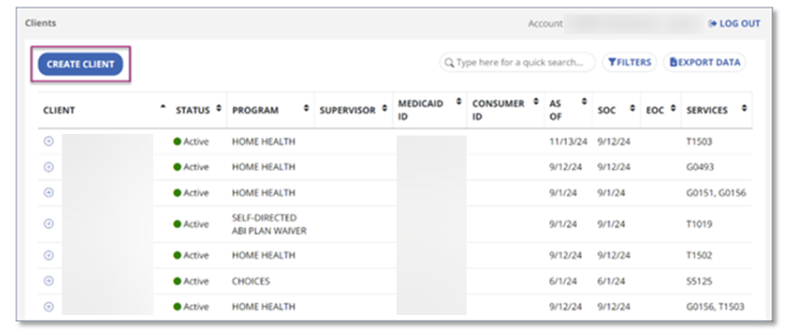This screenshot has height=332, width=785.
Task: Click the magnifier icon in search box
Action: pyautogui.click(x=449, y=63)
